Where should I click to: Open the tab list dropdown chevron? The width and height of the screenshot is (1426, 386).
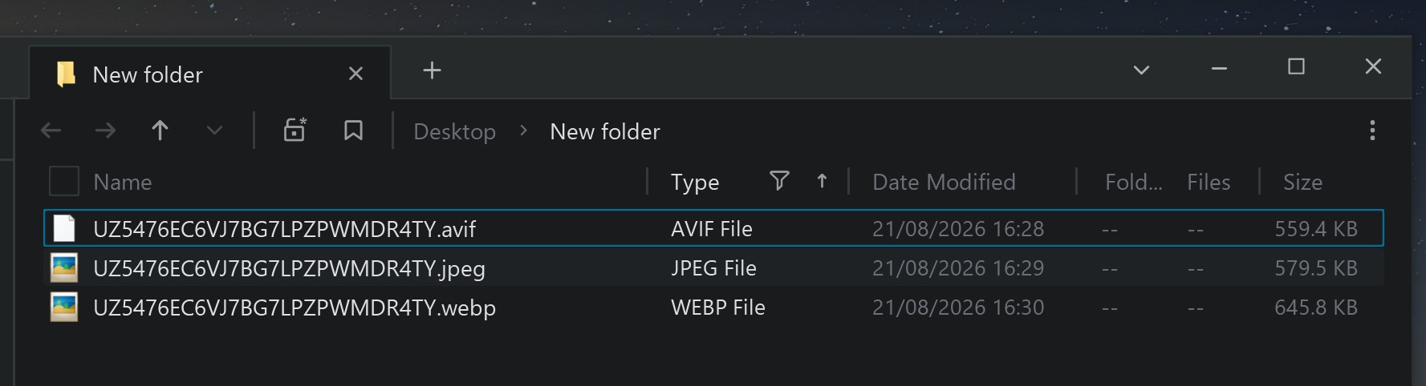[1141, 70]
